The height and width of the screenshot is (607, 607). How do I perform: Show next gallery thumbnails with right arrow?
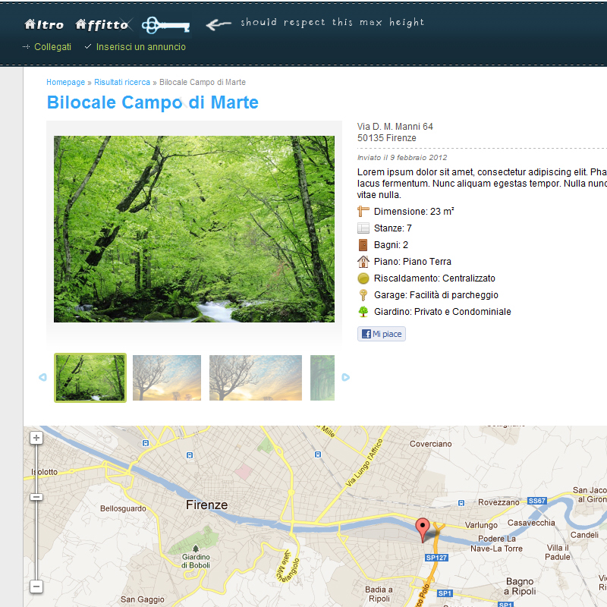point(346,377)
